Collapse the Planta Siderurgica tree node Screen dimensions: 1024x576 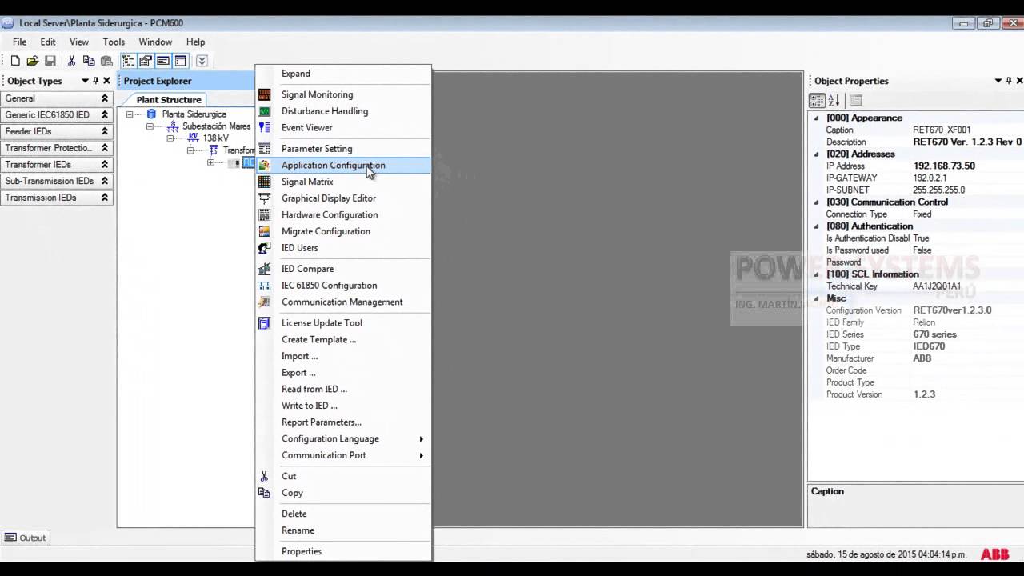coord(130,114)
